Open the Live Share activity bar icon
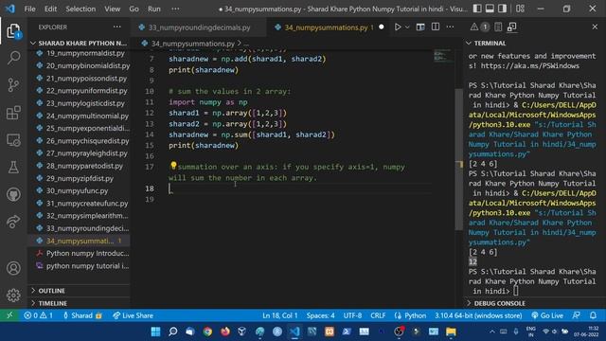Viewport: 606px width, 341px height. [13, 222]
